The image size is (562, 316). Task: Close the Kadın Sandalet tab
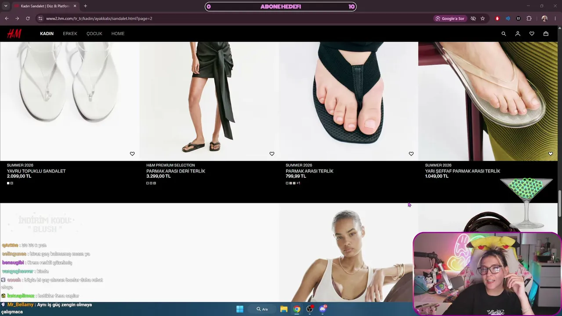pos(75,6)
